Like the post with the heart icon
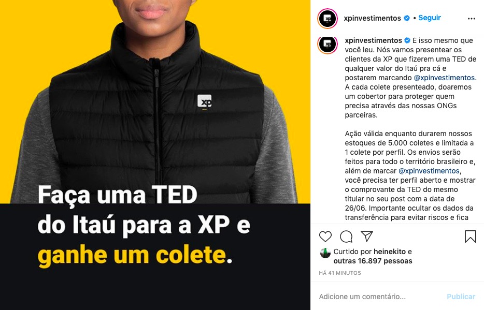The width and height of the screenshot is (484, 310). click(x=325, y=237)
